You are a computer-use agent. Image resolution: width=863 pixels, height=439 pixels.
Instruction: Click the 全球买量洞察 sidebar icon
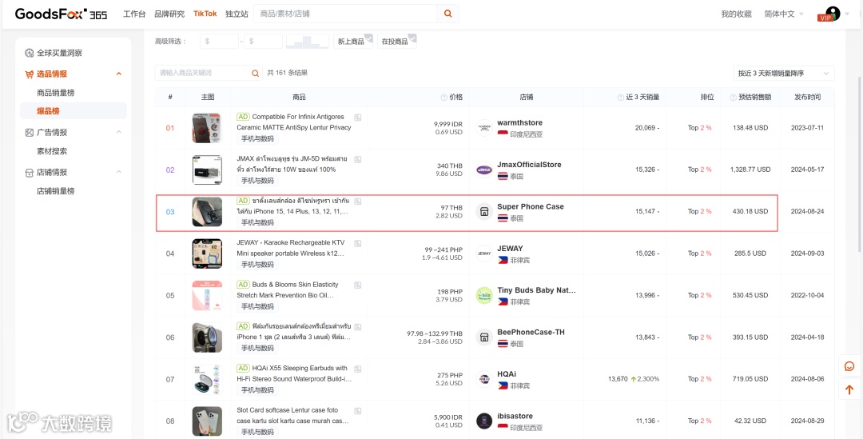click(x=30, y=53)
